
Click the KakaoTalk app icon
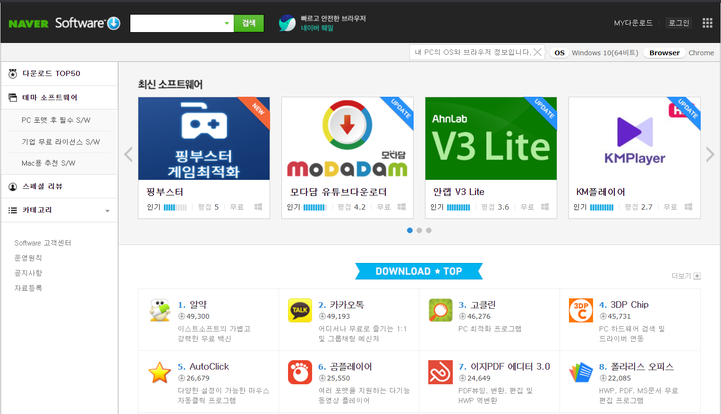coord(300,310)
